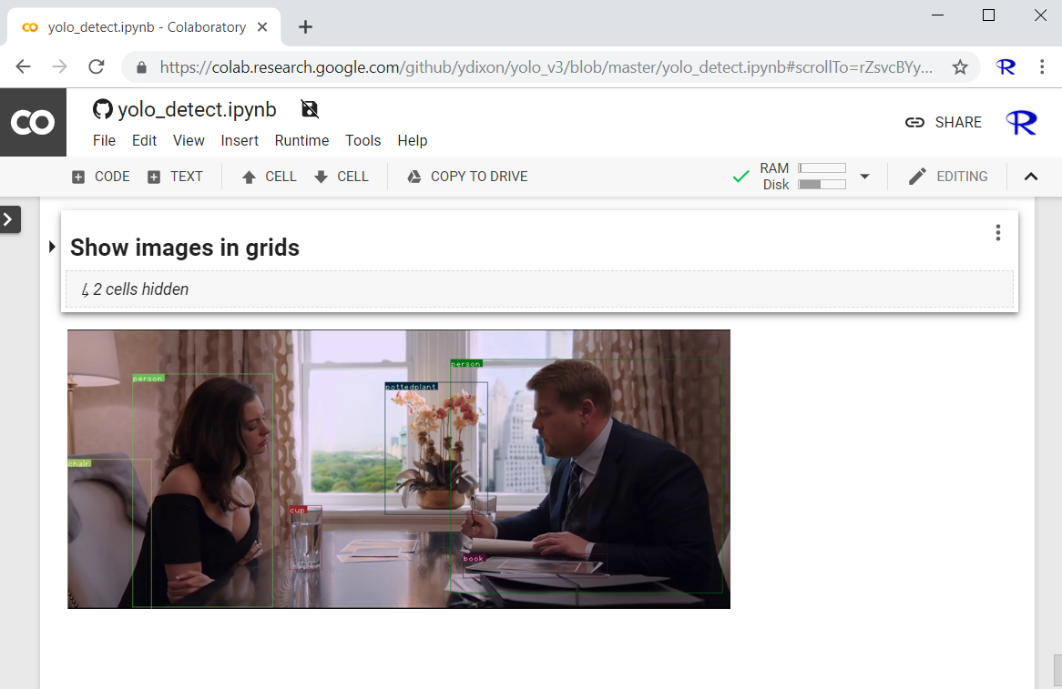Go forward in browser history
This screenshot has height=689, width=1062.
[59, 67]
